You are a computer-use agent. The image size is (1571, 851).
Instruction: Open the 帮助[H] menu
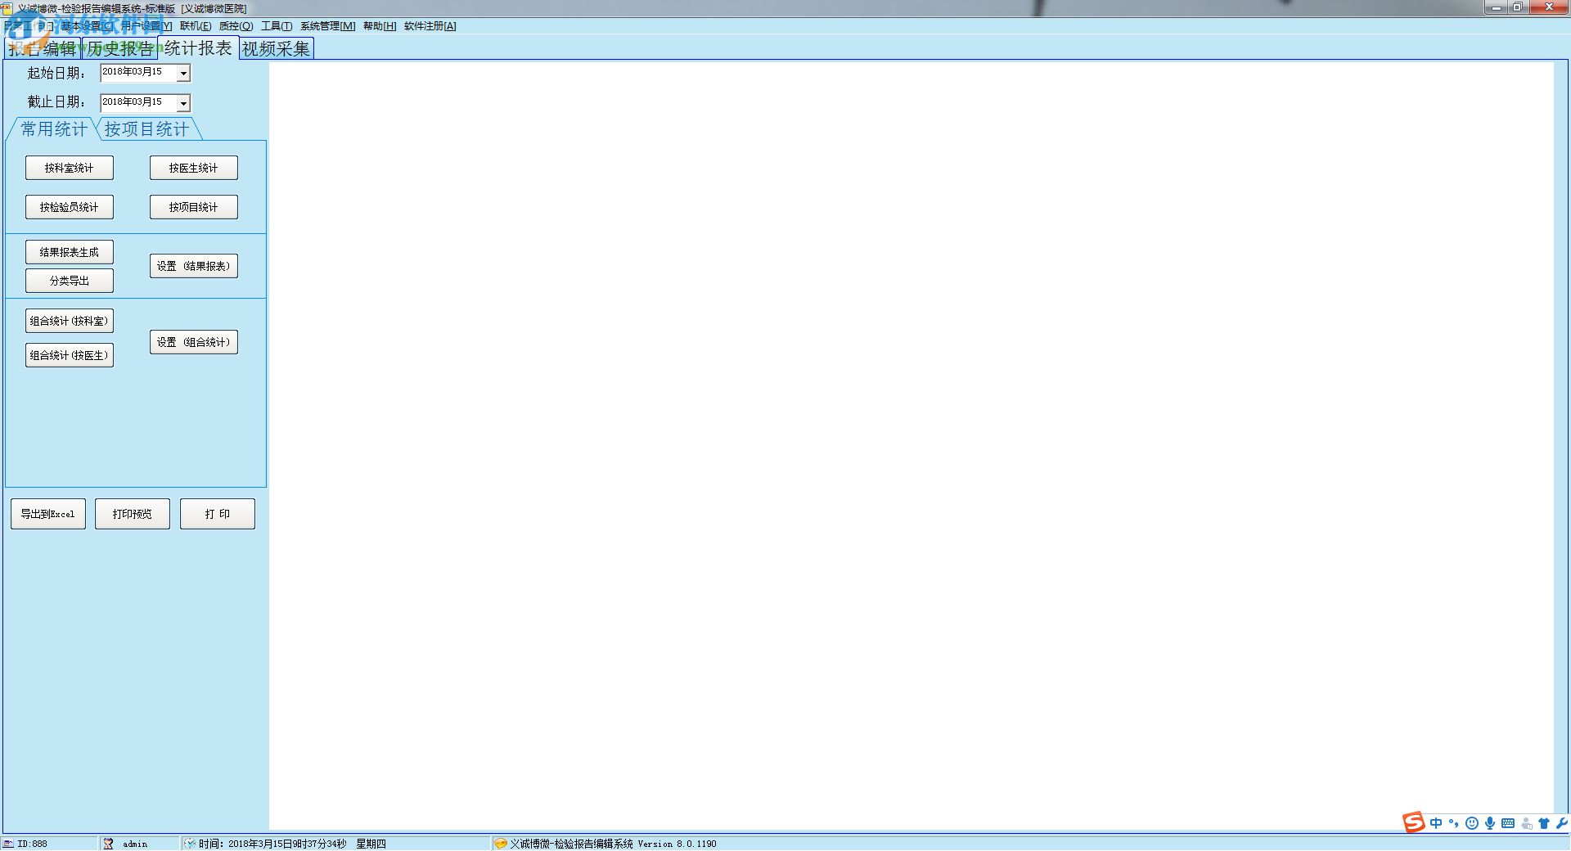tap(380, 26)
